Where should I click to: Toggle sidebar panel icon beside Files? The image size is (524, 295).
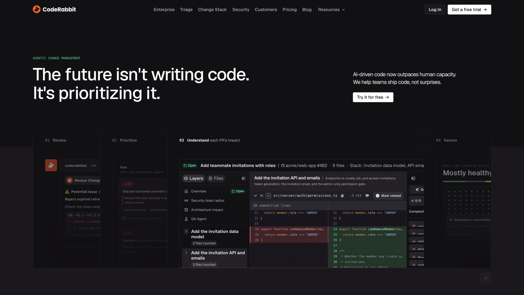pos(243,178)
